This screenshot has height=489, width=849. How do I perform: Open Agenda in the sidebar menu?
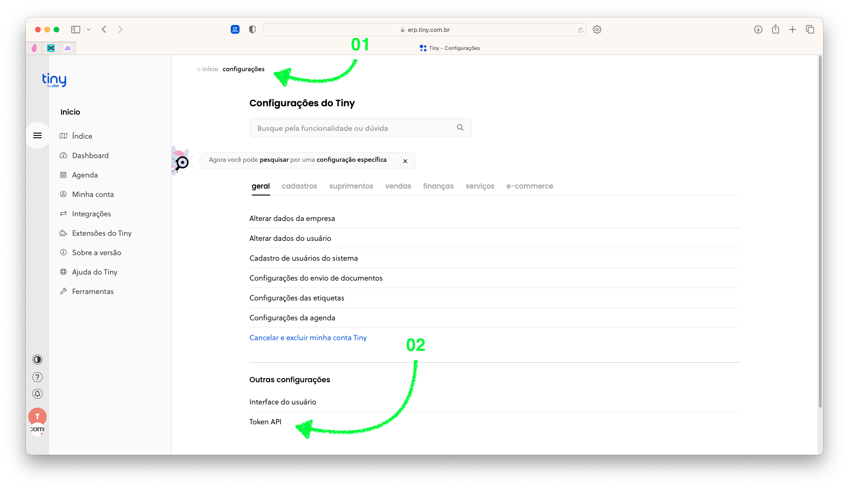pyautogui.click(x=85, y=175)
